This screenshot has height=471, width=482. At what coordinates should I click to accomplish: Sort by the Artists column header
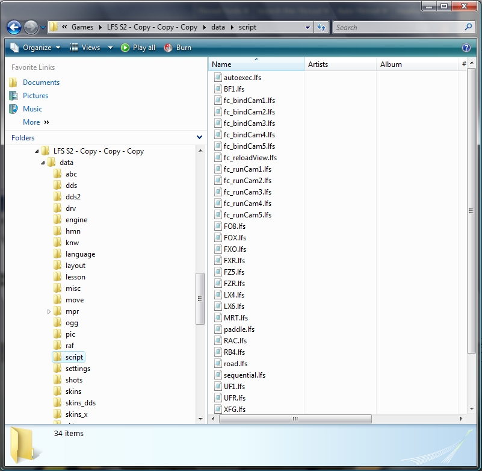[341, 64]
